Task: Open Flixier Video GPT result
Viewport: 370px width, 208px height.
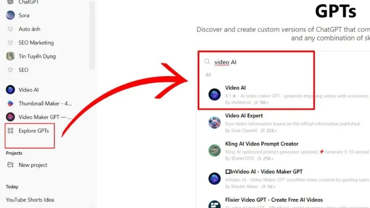Action: pyautogui.click(x=283, y=203)
